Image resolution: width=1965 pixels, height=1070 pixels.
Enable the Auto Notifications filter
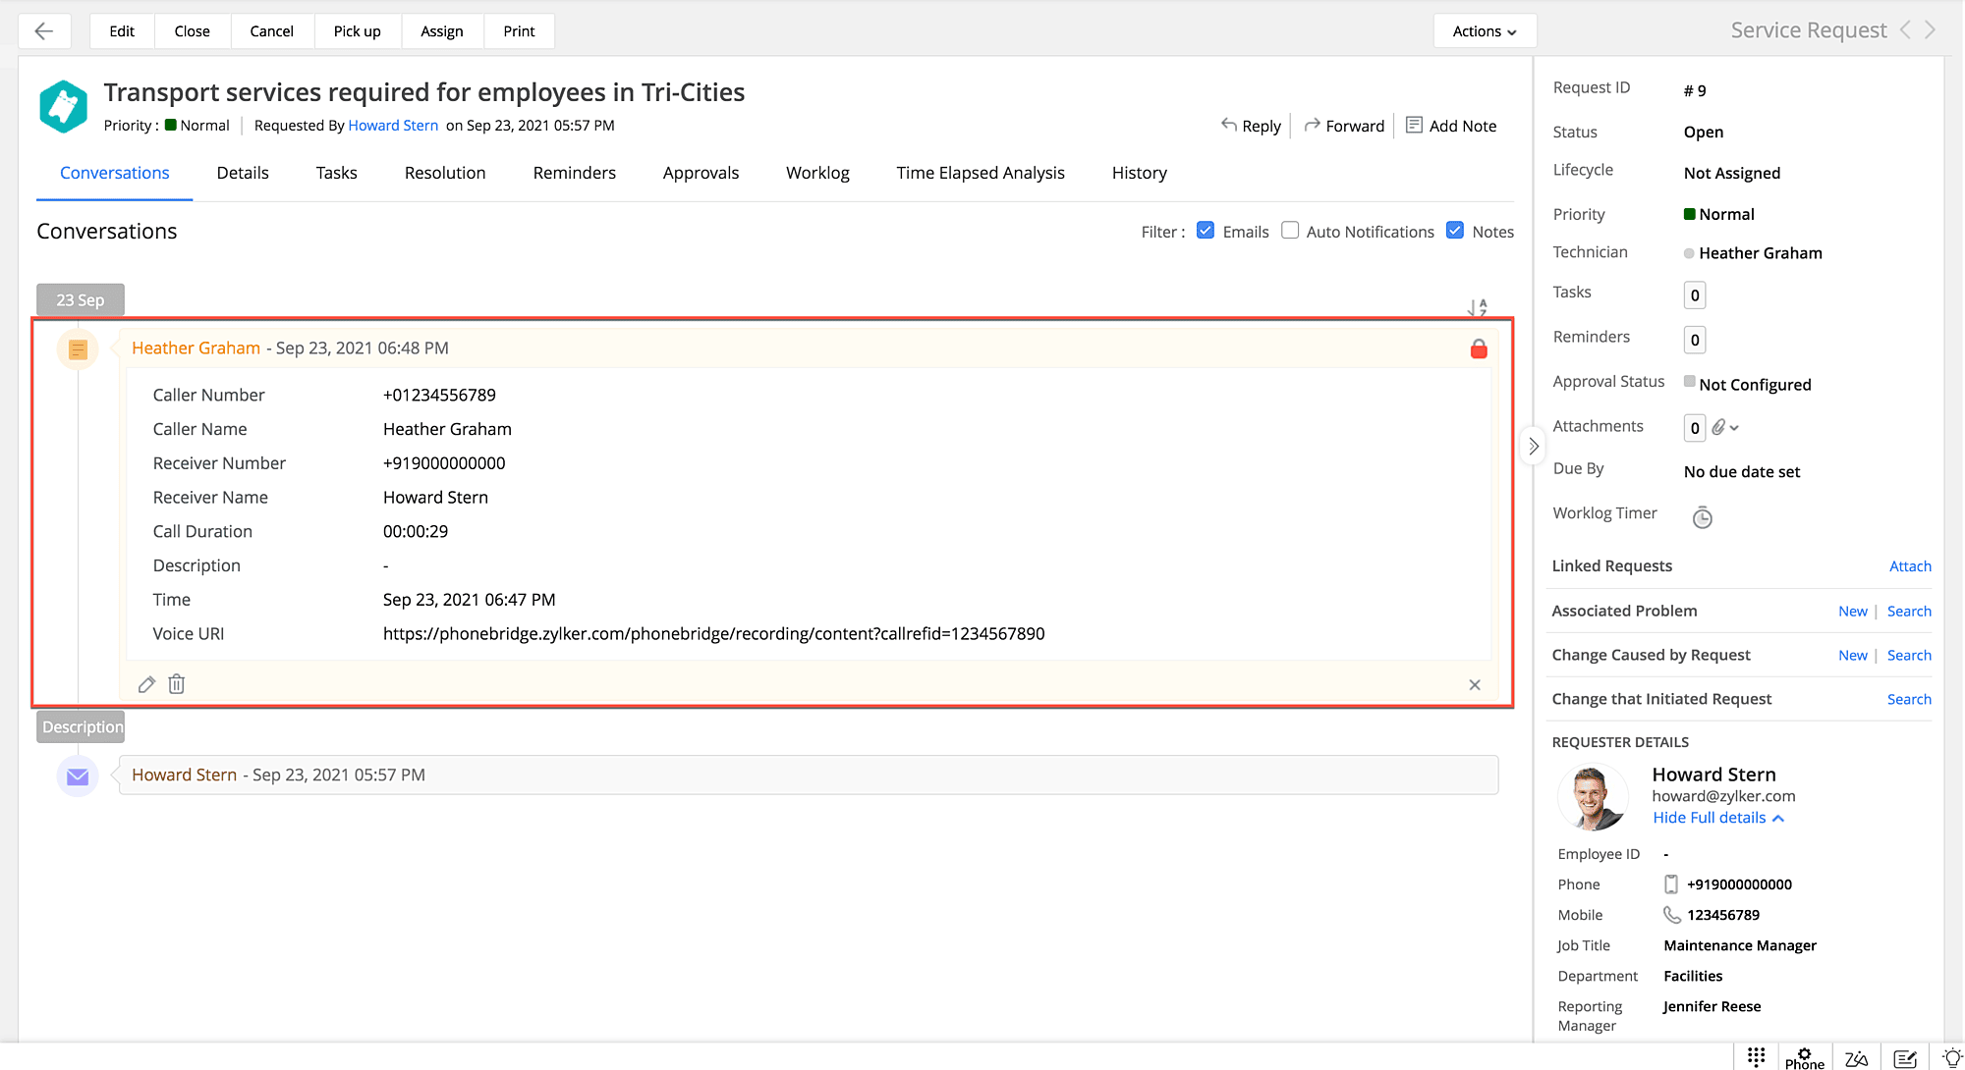[1290, 231]
